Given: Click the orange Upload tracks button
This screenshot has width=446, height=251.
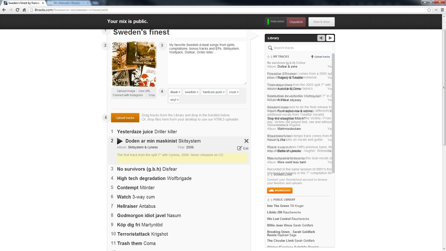Looking at the screenshot, I should (x=125, y=118).
